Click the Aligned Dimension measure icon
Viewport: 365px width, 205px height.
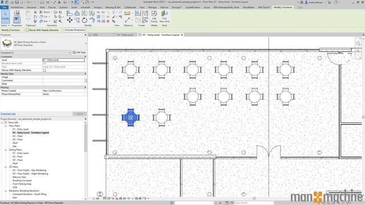[x=127, y=14]
